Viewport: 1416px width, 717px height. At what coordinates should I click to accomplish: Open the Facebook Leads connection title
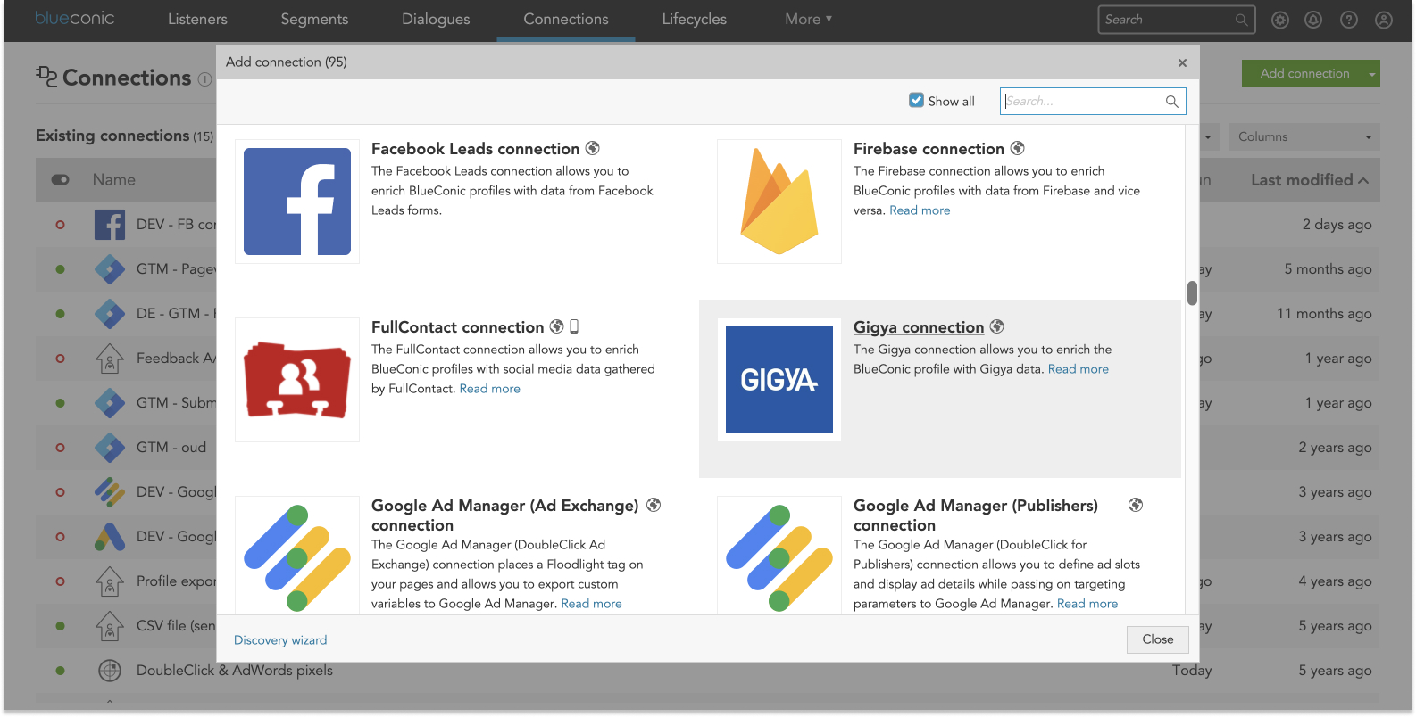click(475, 149)
